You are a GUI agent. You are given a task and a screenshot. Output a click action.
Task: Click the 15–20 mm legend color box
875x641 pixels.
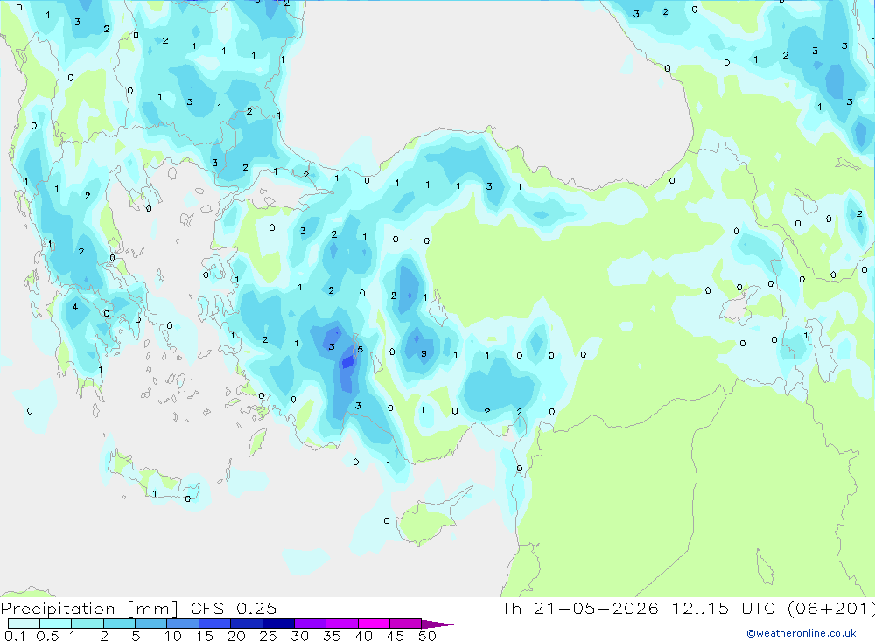pyautogui.click(x=215, y=624)
